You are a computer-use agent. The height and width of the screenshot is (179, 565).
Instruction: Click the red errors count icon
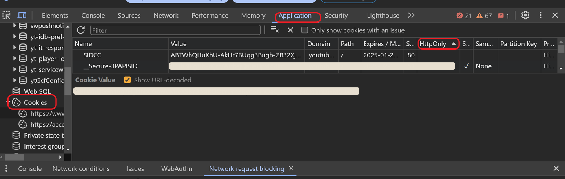click(459, 16)
